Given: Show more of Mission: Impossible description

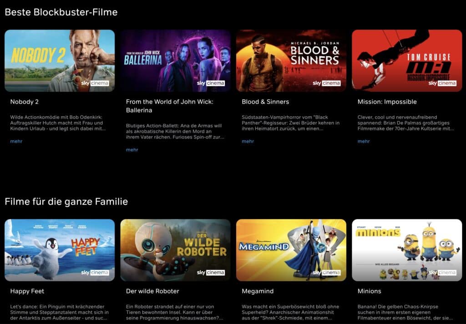Looking at the screenshot, I should [364, 141].
